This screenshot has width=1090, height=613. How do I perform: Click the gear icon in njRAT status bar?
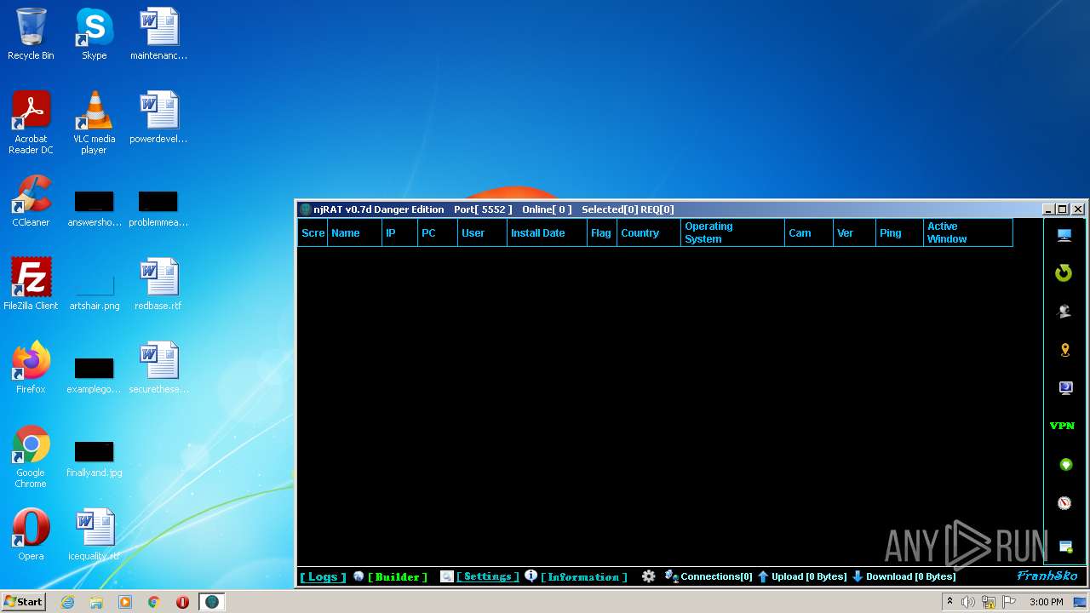[x=649, y=576]
